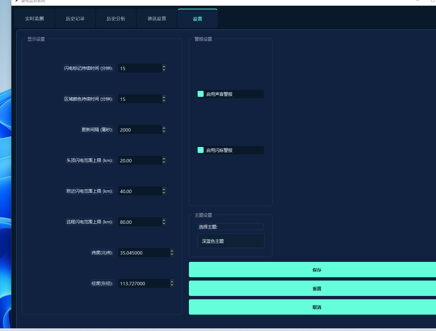The image size is (436, 331).
Task: Click the 闪电标记持续时间 (分钟) label
Action: point(89,68)
